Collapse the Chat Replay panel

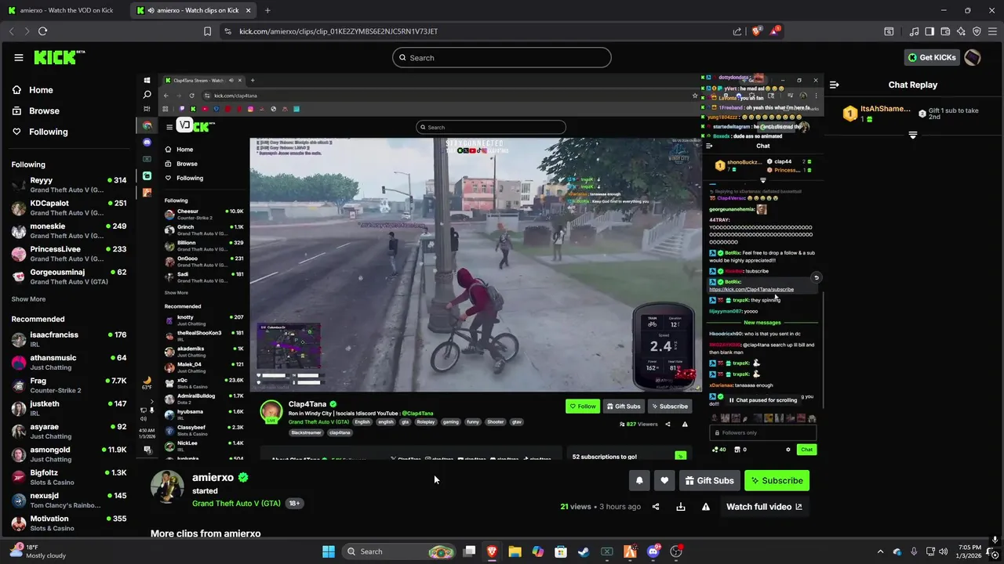click(x=835, y=85)
